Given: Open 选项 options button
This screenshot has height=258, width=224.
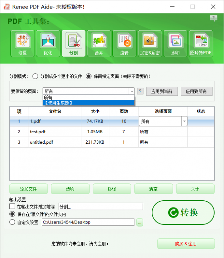Looking at the screenshot, I should [x=70, y=189].
